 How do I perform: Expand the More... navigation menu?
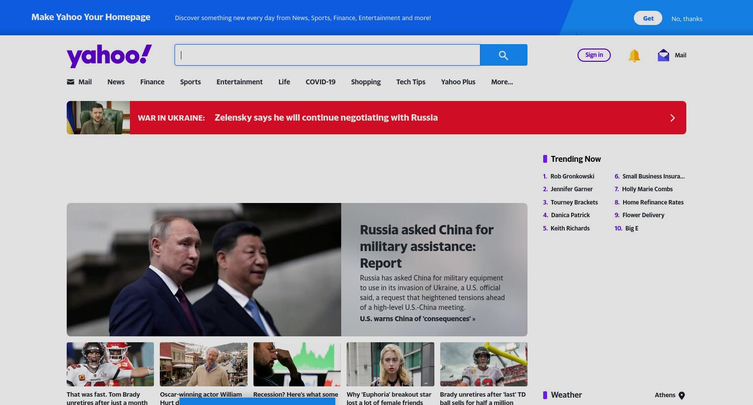tap(502, 82)
